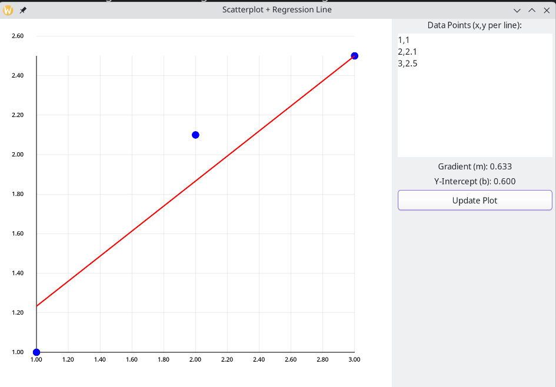The width and height of the screenshot is (556, 387).
Task: Click the '1,1' data line
Action: [x=404, y=40]
